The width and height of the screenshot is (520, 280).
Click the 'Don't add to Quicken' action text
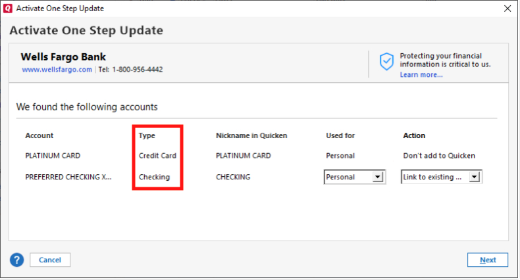tap(439, 156)
